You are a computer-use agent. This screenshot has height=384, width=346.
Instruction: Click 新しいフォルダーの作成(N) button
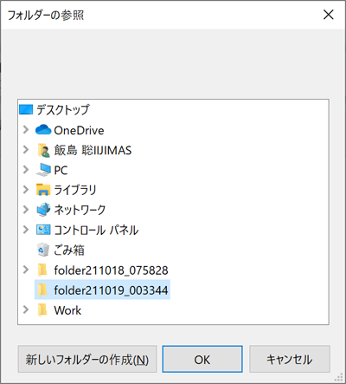click(87, 359)
